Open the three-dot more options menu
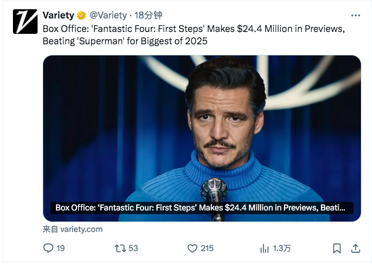The height and width of the screenshot is (264, 372). click(x=355, y=15)
